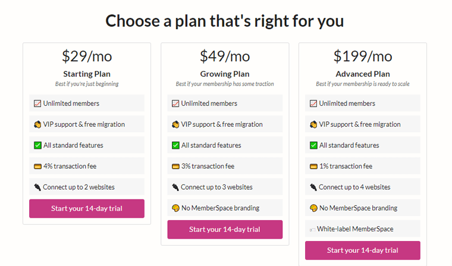Click the green check in Starting Plan standard features
The height and width of the screenshot is (266, 452).
(x=37, y=145)
